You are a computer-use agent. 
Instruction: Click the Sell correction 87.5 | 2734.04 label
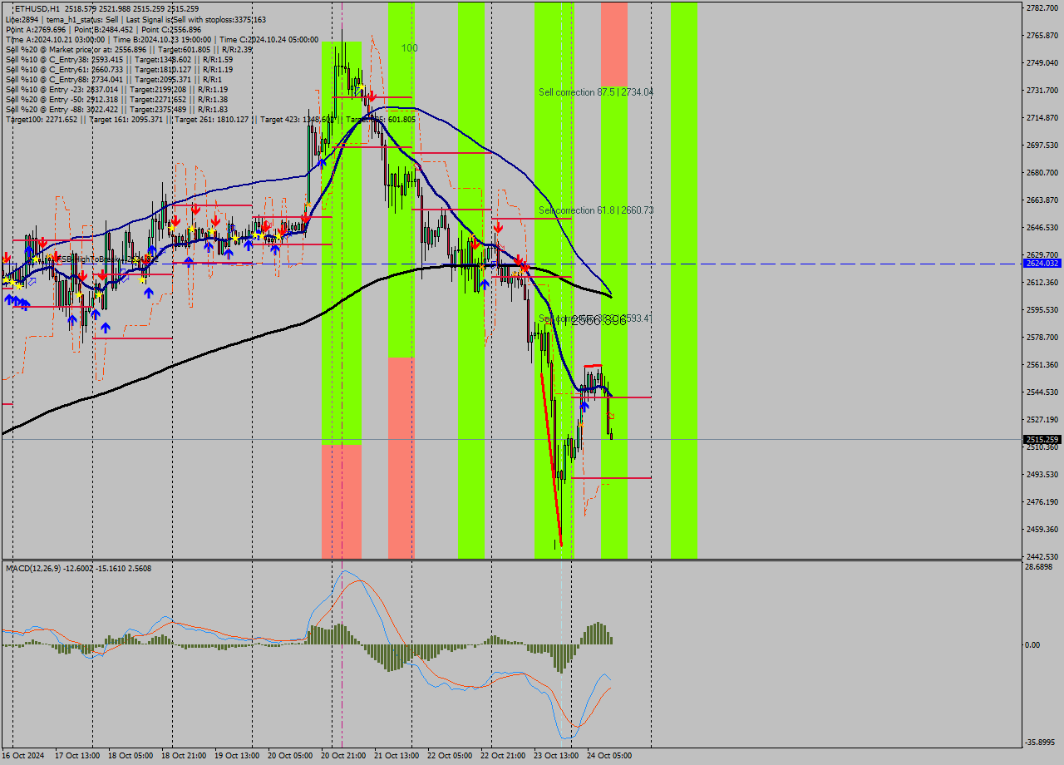(595, 92)
